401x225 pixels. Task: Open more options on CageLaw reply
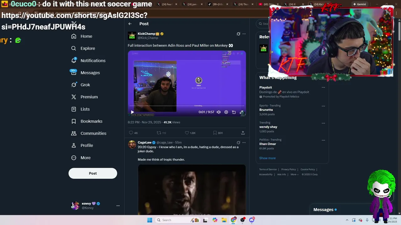pos(244,142)
